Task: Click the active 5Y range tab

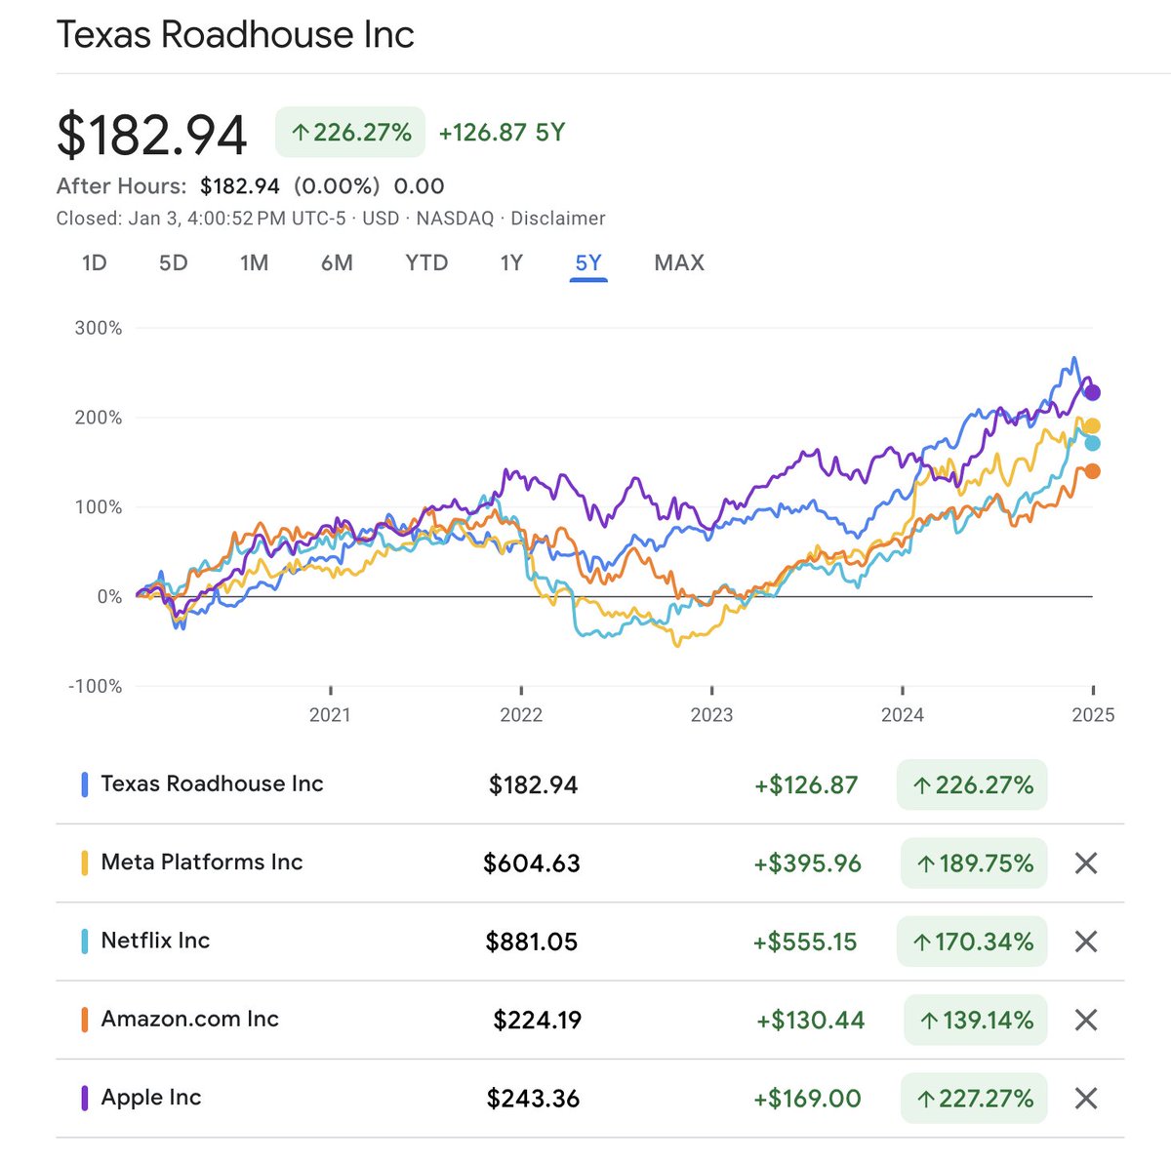Action: point(588,262)
